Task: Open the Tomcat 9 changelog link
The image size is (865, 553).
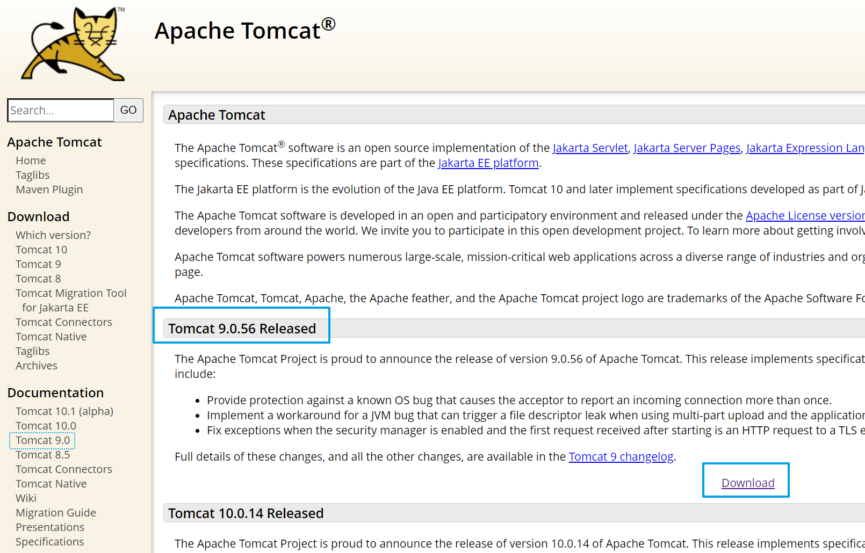Action: tap(621, 456)
